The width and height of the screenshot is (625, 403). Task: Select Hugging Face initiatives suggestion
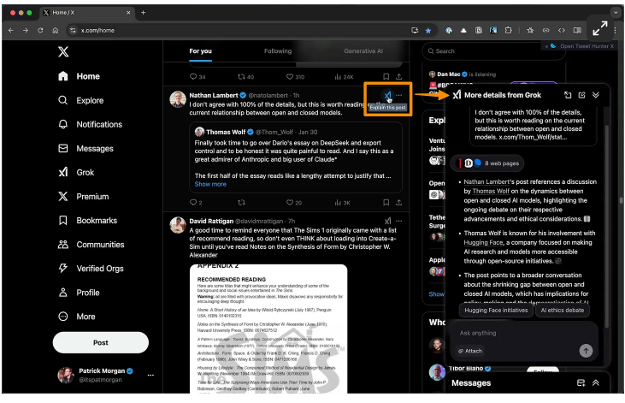tap(496, 310)
